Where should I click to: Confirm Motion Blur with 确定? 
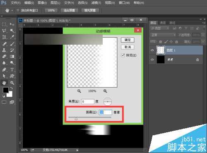point(128,40)
